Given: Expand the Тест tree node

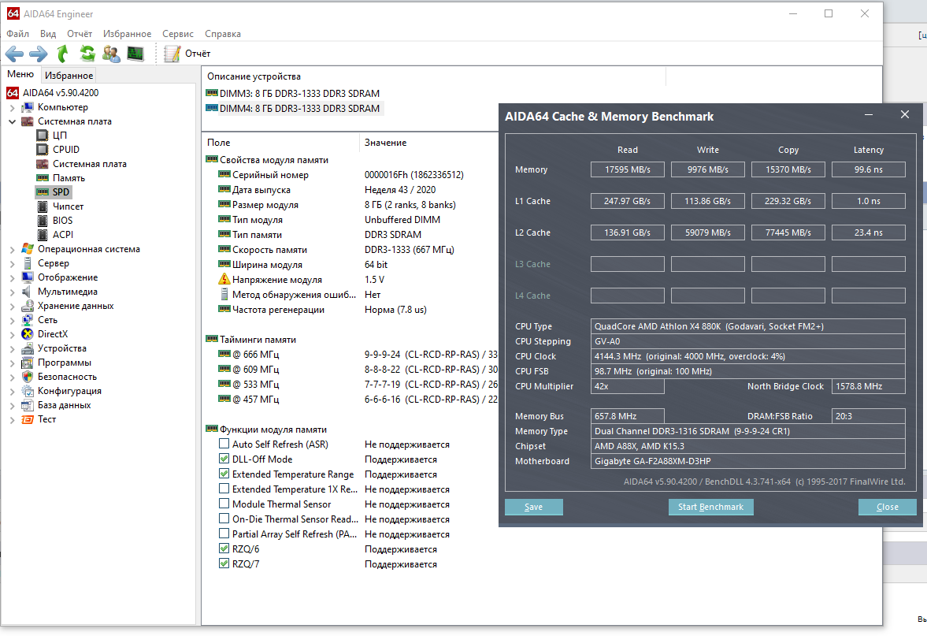Looking at the screenshot, I should pyautogui.click(x=13, y=420).
